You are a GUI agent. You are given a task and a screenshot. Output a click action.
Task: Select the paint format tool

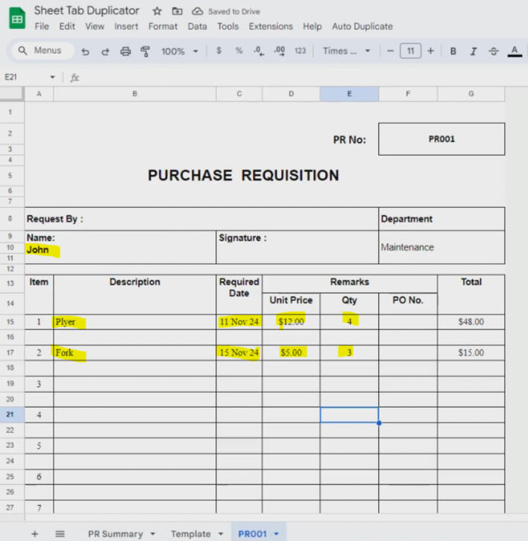tap(145, 51)
